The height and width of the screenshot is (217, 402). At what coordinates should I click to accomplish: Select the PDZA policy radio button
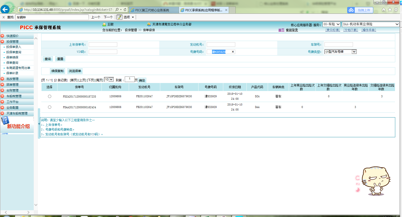[x=49, y=96]
